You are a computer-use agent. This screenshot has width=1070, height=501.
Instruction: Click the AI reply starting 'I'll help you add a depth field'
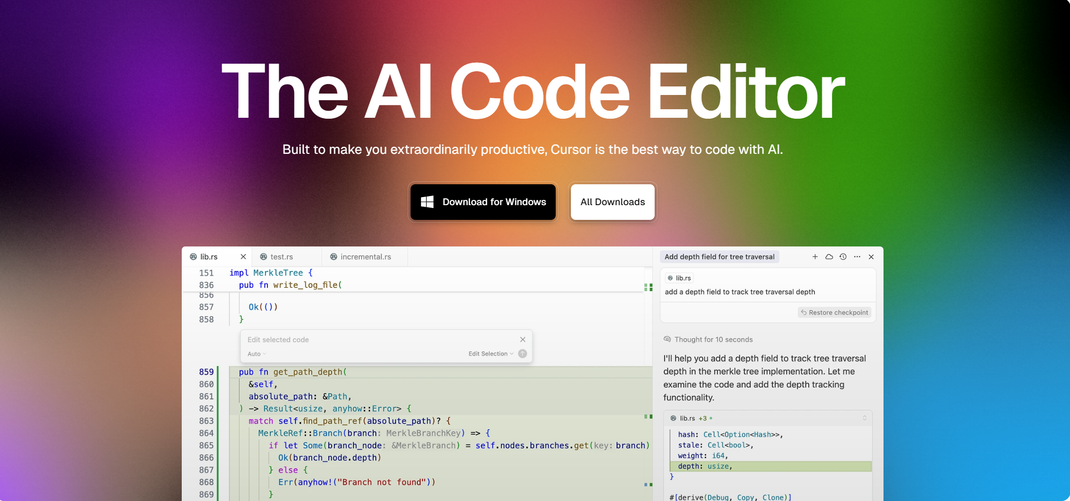[765, 378]
